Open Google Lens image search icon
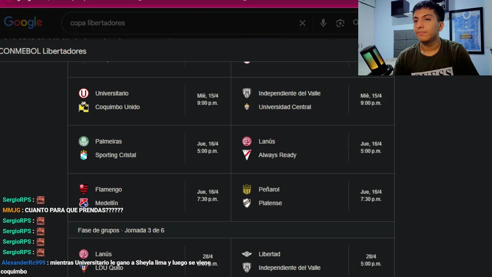 coord(340,23)
